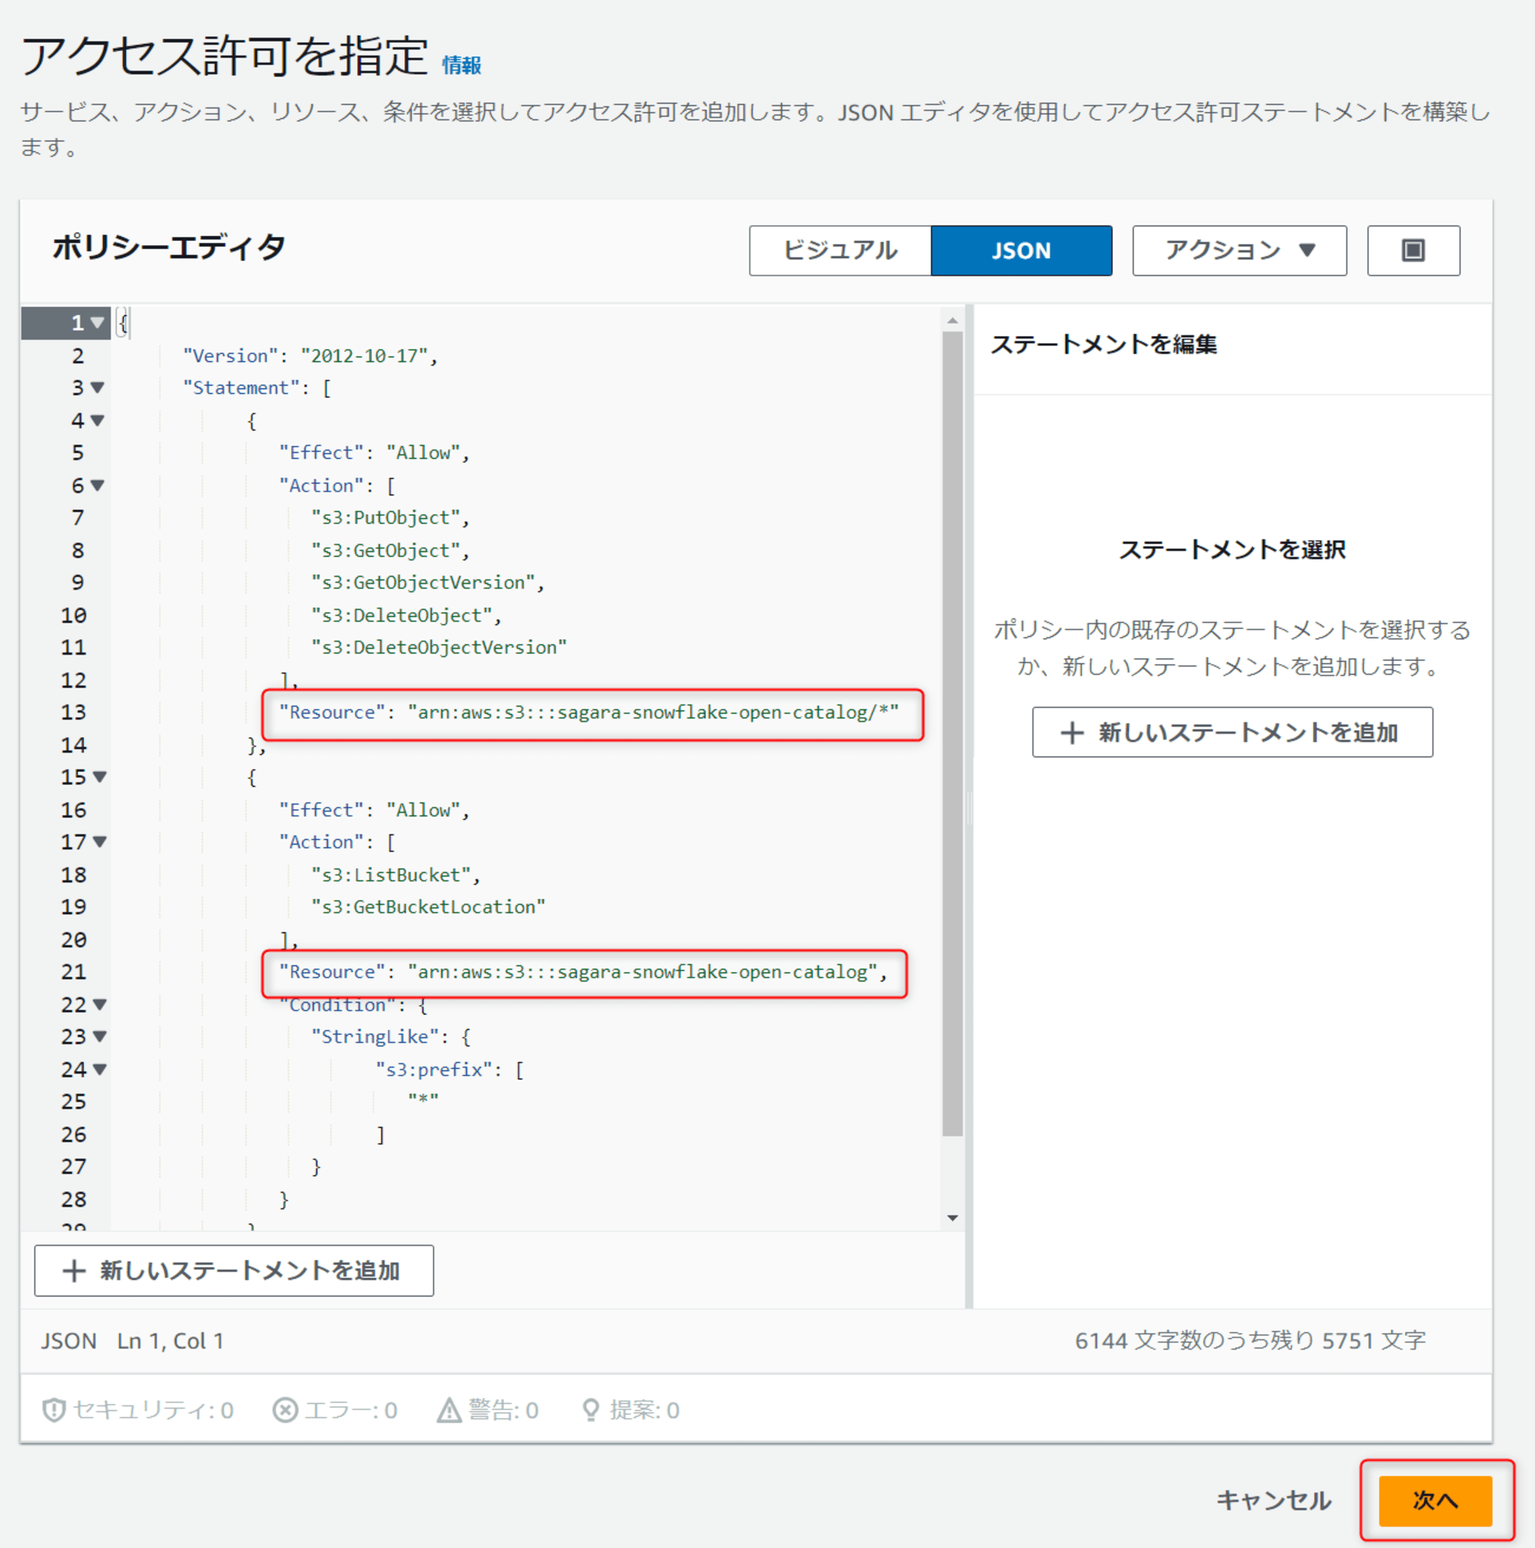Image resolution: width=1535 pixels, height=1548 pixels.
Task: Click the Resource value on line 21
Action: pos(642,972)
